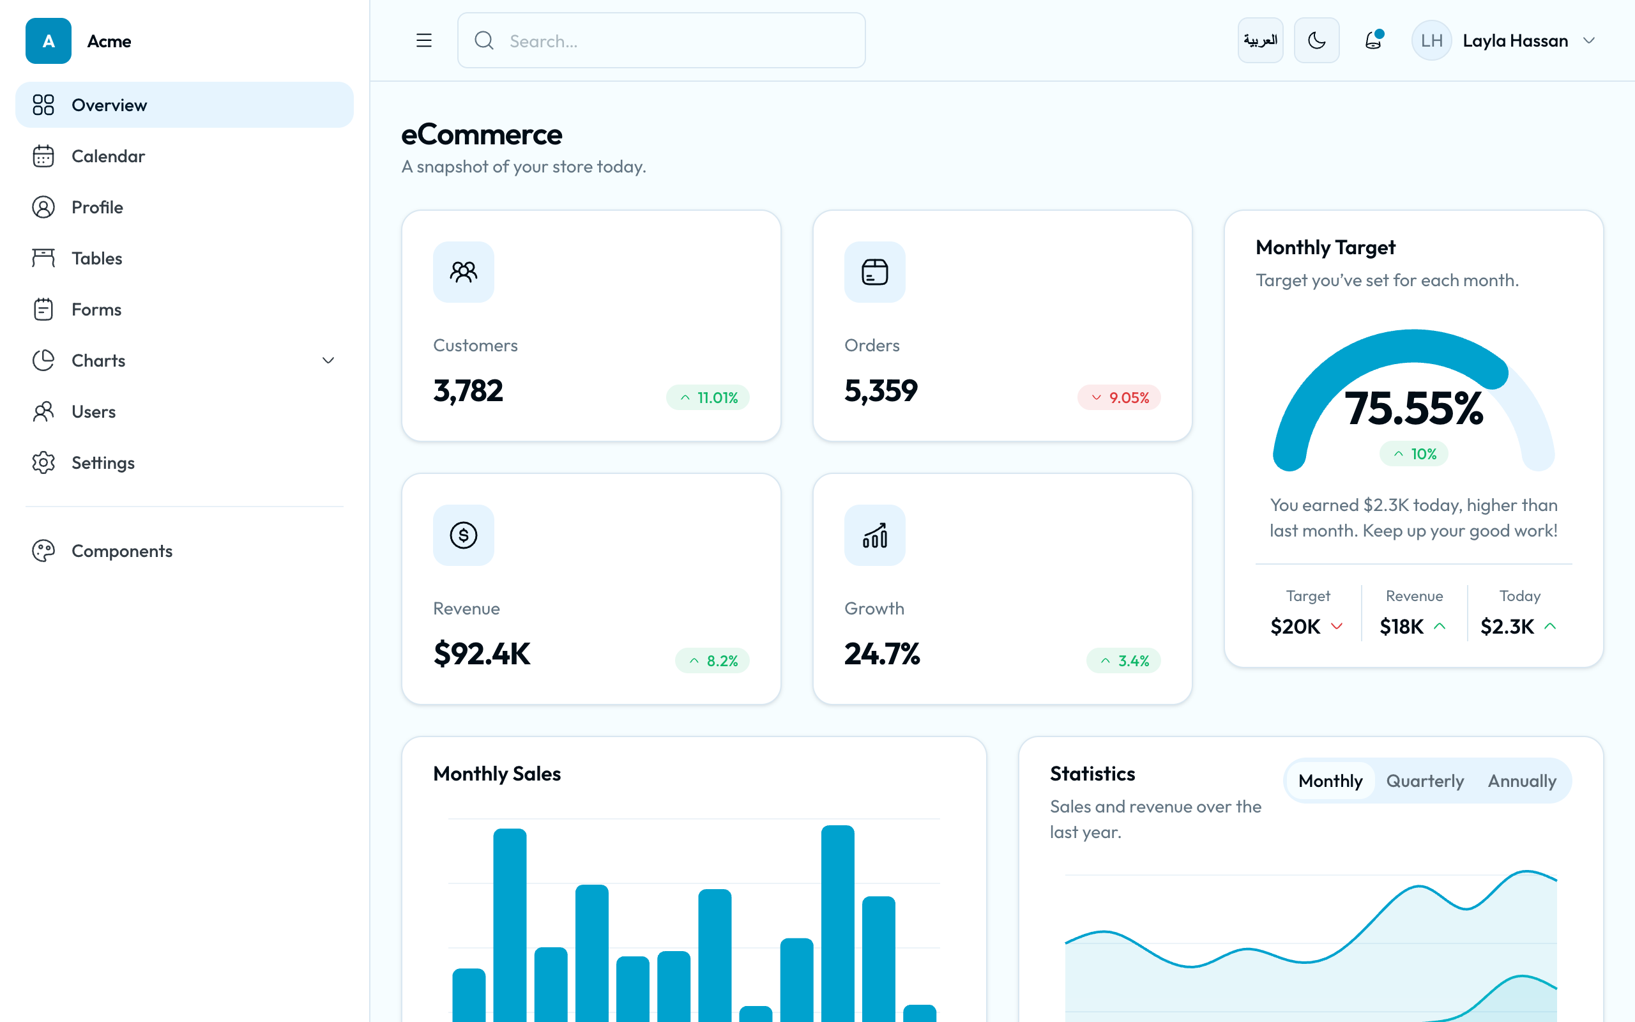Click the Acme brand name

(x=109, y=42)
